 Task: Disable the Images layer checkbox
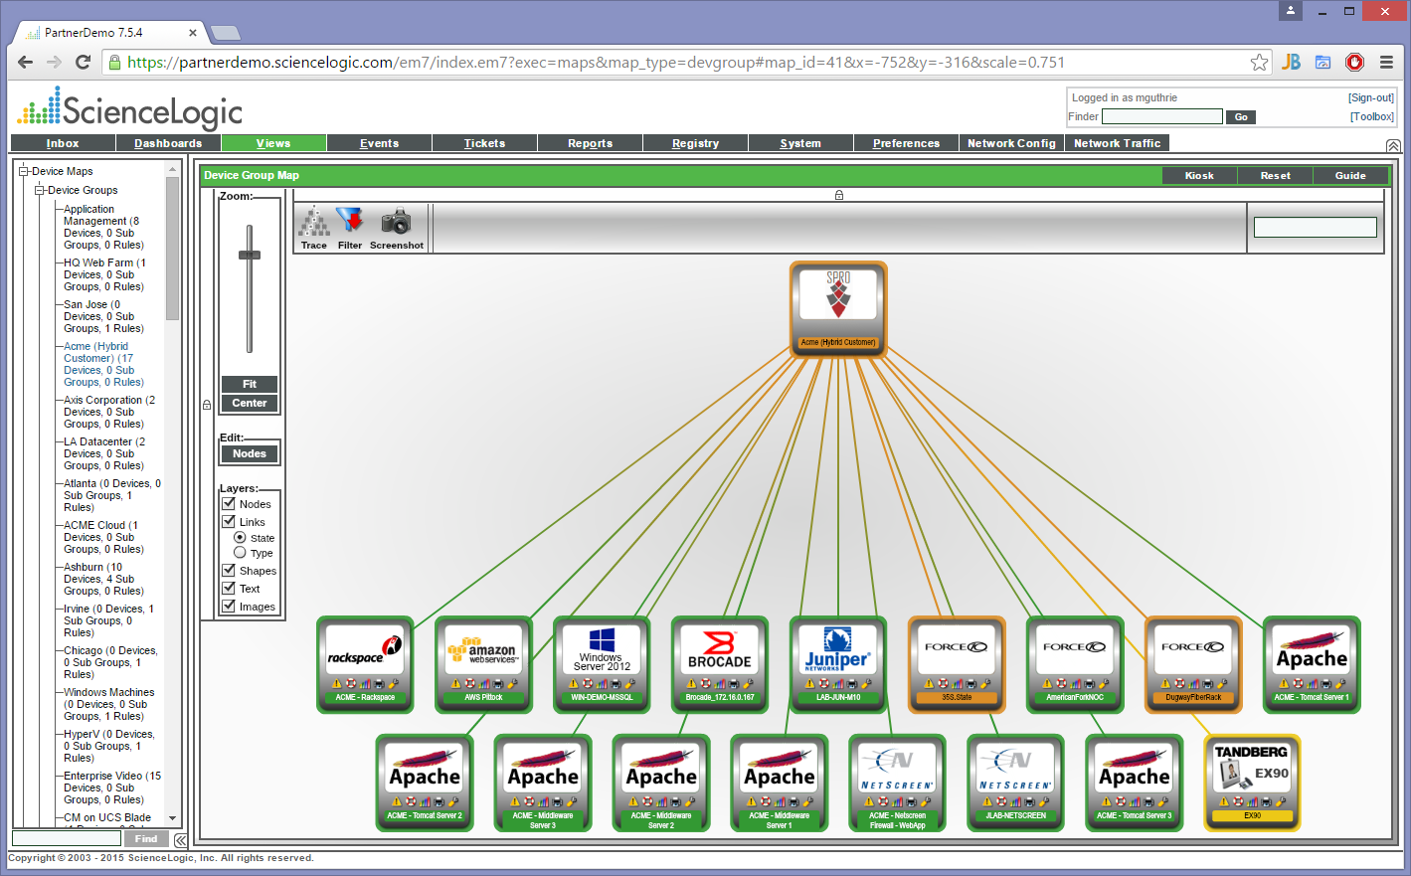point(229,607)
